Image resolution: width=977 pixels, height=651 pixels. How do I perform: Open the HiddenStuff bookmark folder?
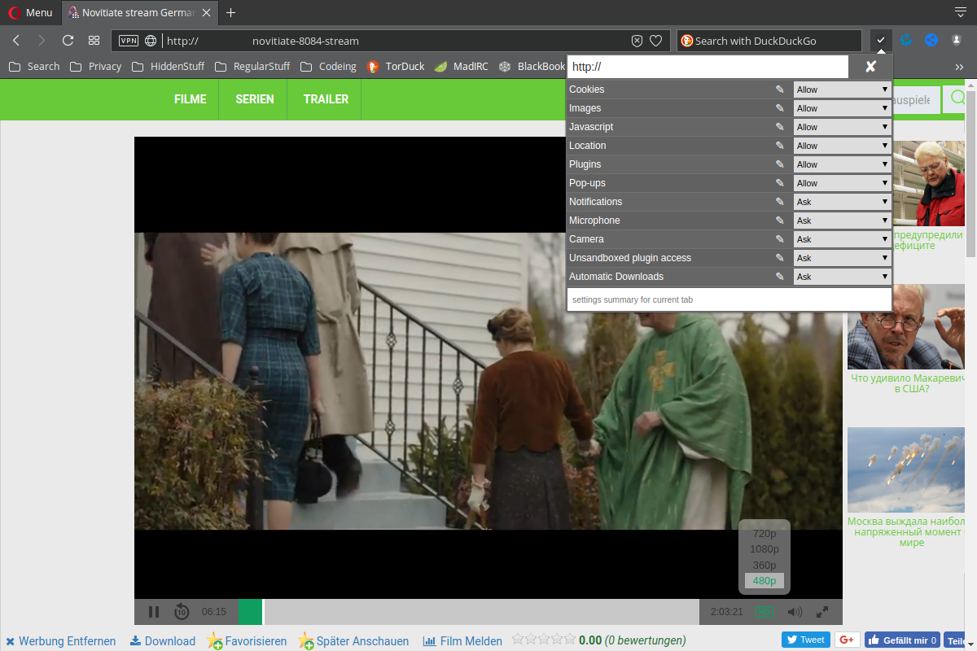coord(169,67)
